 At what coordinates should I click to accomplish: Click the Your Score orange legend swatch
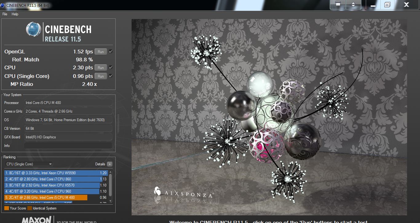point(6,208)
